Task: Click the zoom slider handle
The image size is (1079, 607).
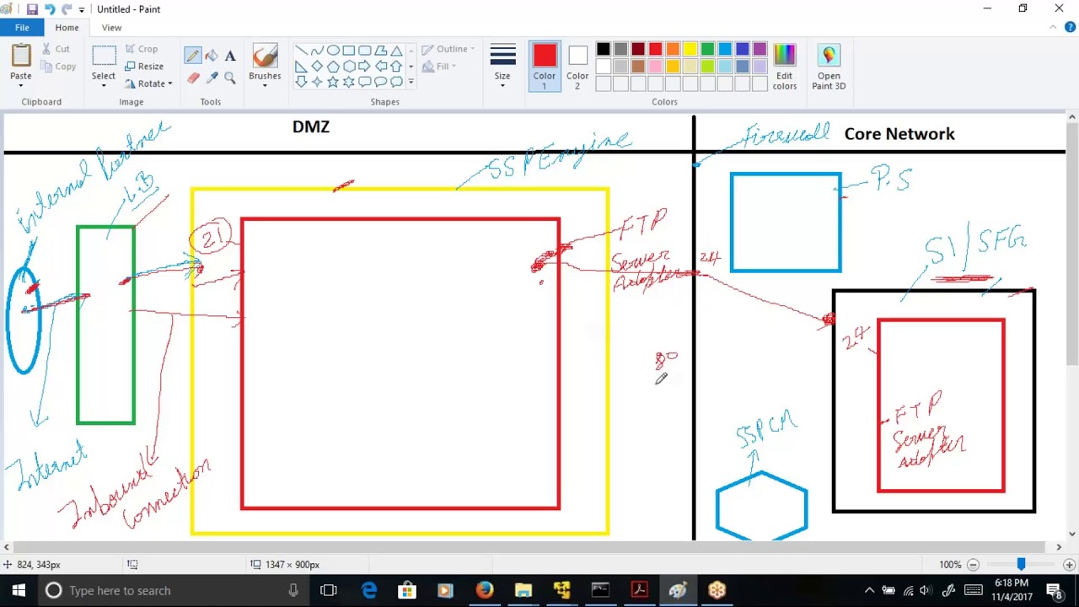Action: tap(1021, 564)
